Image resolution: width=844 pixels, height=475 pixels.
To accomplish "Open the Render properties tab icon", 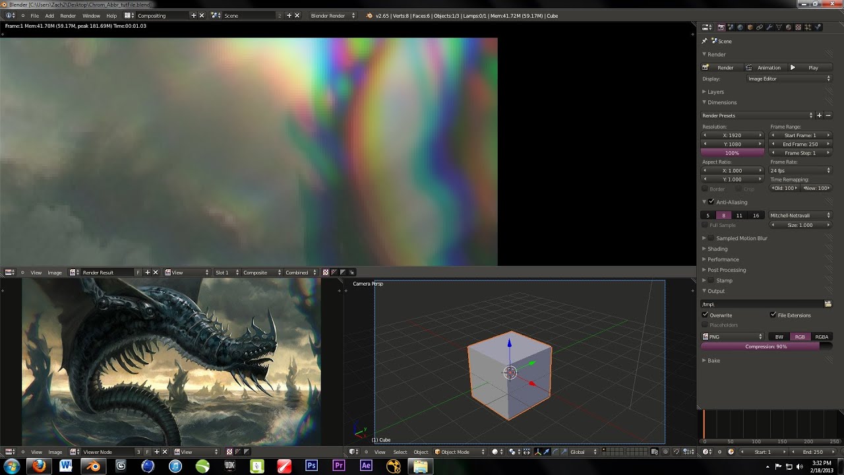I will pyautogui.click(x=721, y=28).
